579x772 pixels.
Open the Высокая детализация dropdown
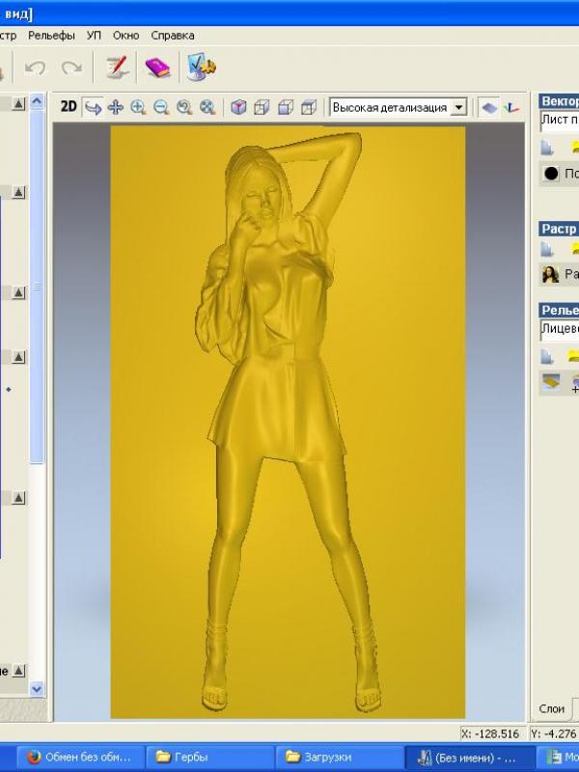click(459, 107)
